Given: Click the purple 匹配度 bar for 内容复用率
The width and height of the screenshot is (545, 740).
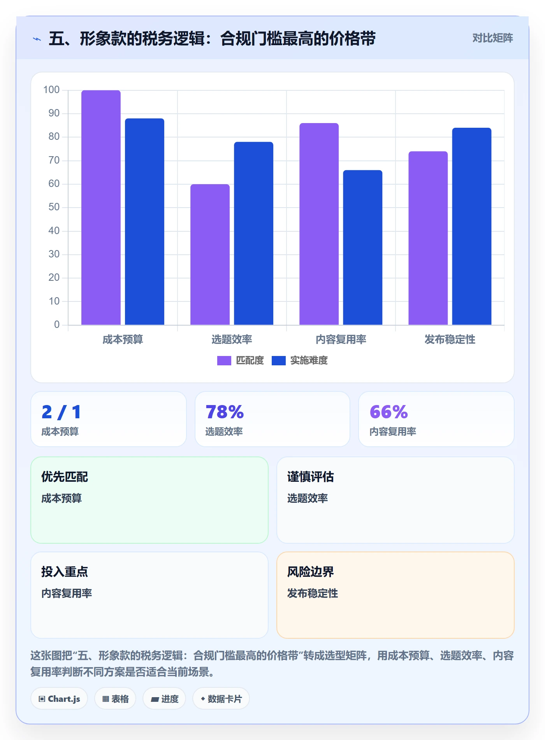Looking at the screenshot, I should (x=319, y=224).
